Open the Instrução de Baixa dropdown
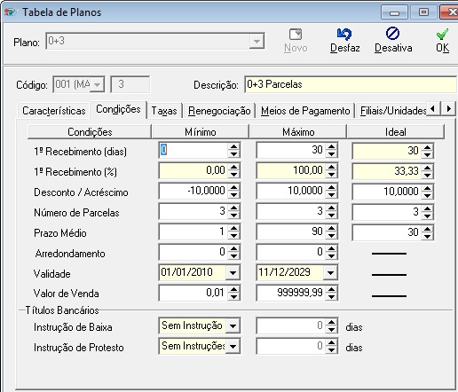Screen dimensions: 458x392 (233, 326)
